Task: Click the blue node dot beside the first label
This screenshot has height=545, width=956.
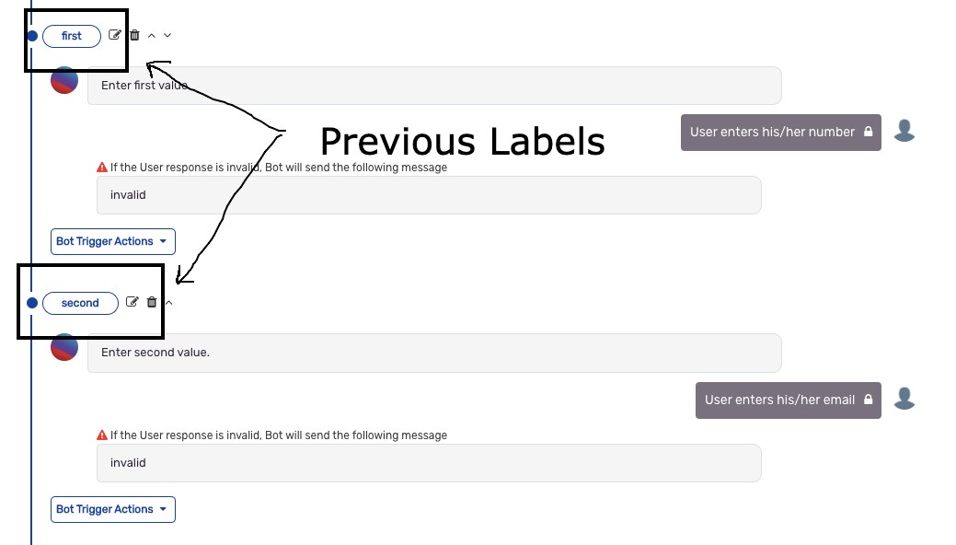Action: [32, 35]
